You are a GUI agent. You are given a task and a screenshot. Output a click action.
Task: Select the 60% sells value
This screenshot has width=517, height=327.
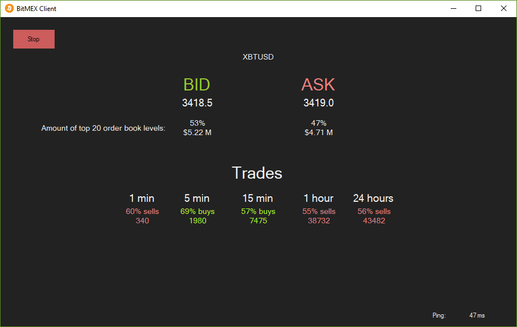[x=142, y=211]
